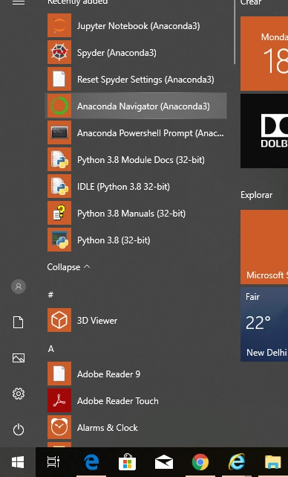Viewport: 288px width, 477px height.
Task: Open Adobe Reader Touch red icon
Action: (59, 400)
